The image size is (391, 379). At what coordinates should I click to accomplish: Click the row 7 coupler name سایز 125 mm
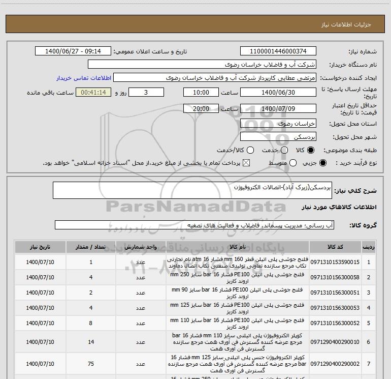(x=238, y=364)
